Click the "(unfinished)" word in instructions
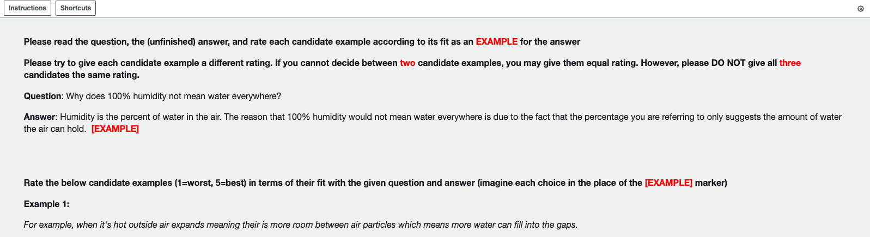This screenshot has height=237, width=870. click(x=171, y=42)
